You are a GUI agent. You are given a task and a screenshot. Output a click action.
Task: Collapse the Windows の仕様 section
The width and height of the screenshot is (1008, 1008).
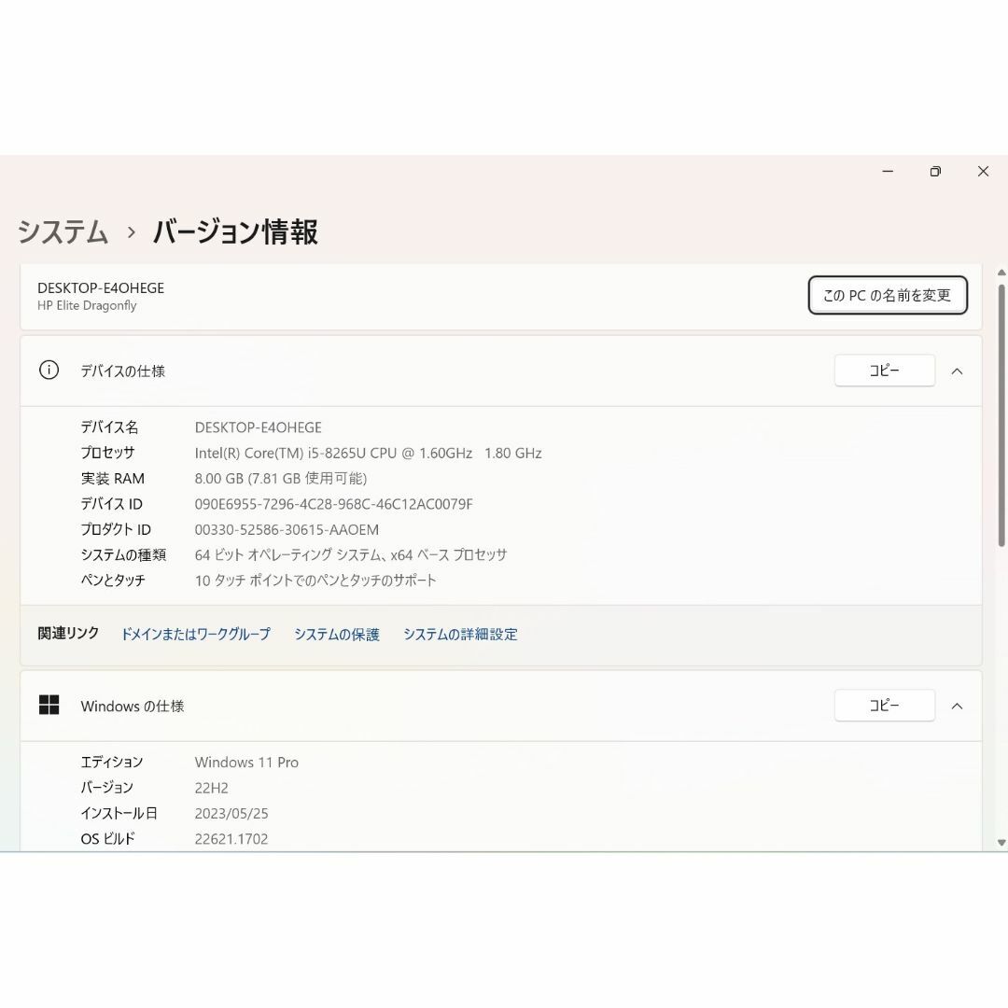point(957,706)
